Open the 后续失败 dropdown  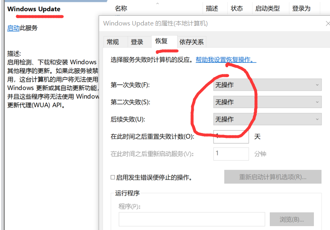pyautogui.click(x=267, y=119)
